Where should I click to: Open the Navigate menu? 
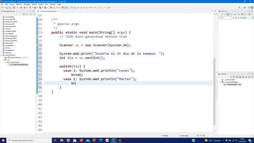click(x=27, y=4)
